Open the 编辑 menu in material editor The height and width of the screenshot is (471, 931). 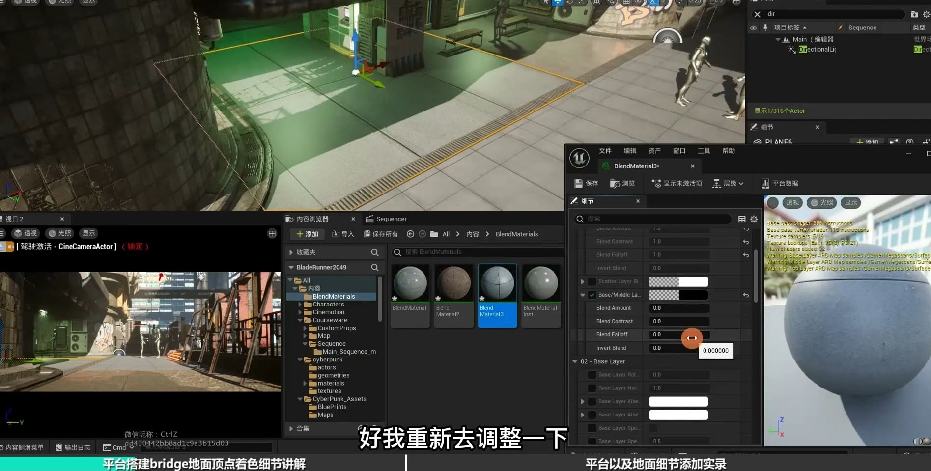click(630, 151)
